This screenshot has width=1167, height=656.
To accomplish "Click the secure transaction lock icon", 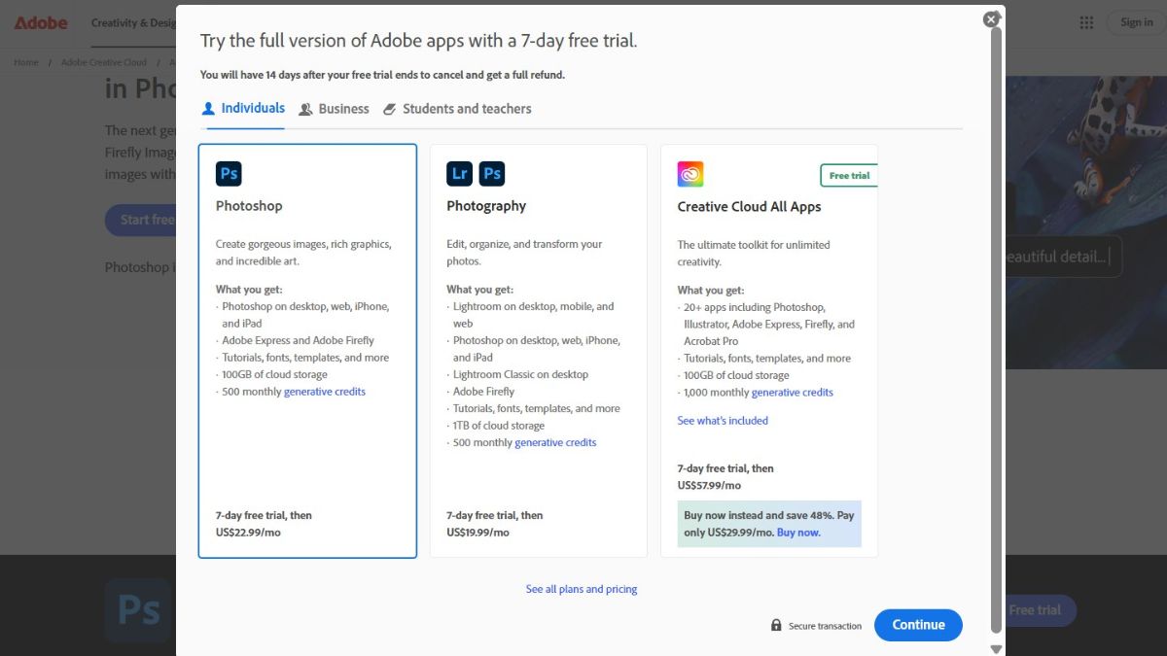I will tap(776, 625).
